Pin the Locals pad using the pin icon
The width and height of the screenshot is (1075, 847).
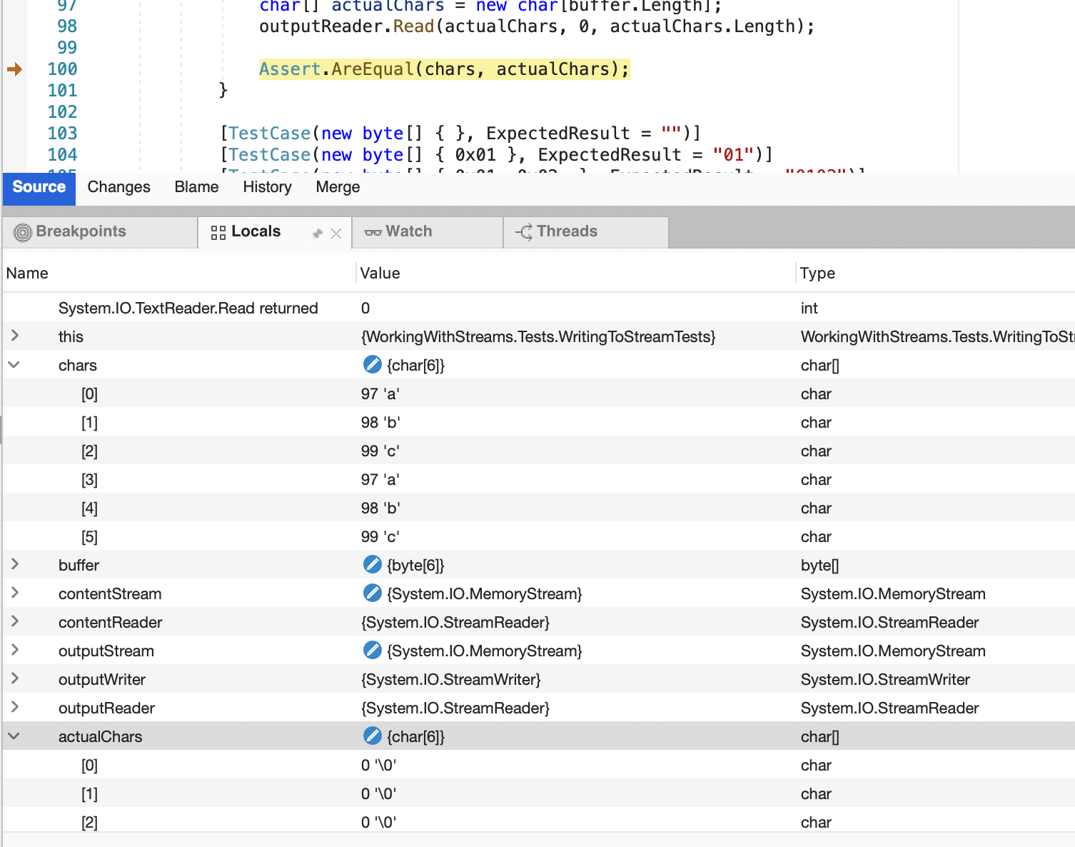316,231
